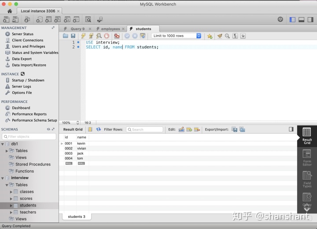Click the Filter Rows search field
Image resolution: width=317 pixels, height=229 pixels.
[144, 129]
